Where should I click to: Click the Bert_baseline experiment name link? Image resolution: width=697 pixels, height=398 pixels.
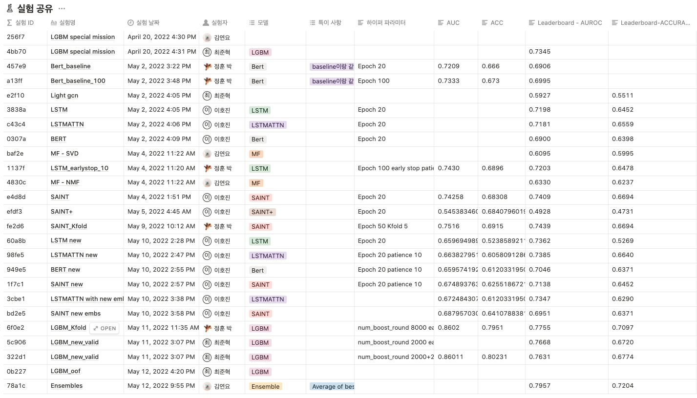pyautogui.click(x=70, y=66)
